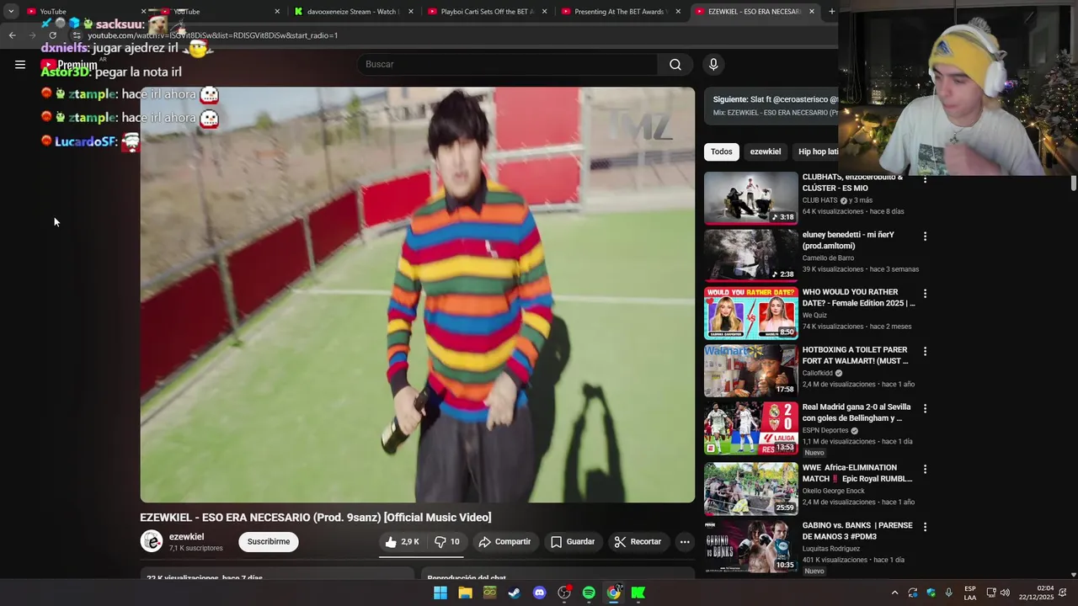Viewport: 1078px width, 606px height.
Task: Select the Todos filter chip
Action: point(722,151)
